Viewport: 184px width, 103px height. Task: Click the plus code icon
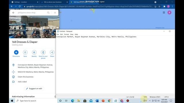(14, 72)
